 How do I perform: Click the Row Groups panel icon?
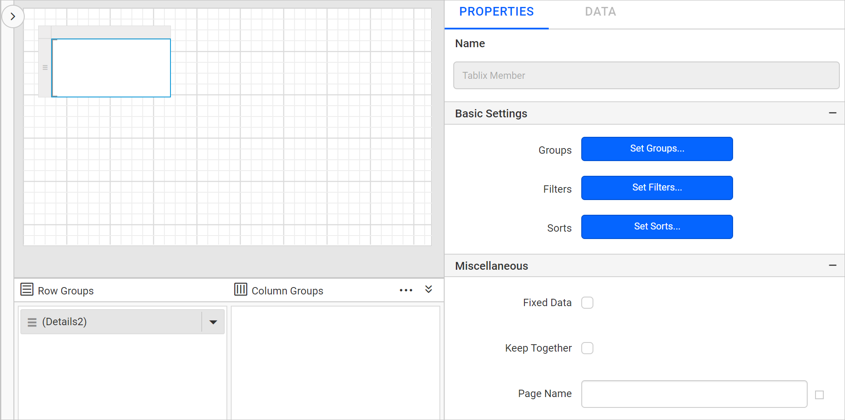pyautogui.click(x=27, y=289)
